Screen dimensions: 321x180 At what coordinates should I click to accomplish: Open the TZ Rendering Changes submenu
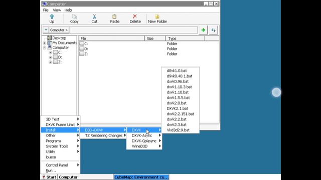(x=103, y=135)
